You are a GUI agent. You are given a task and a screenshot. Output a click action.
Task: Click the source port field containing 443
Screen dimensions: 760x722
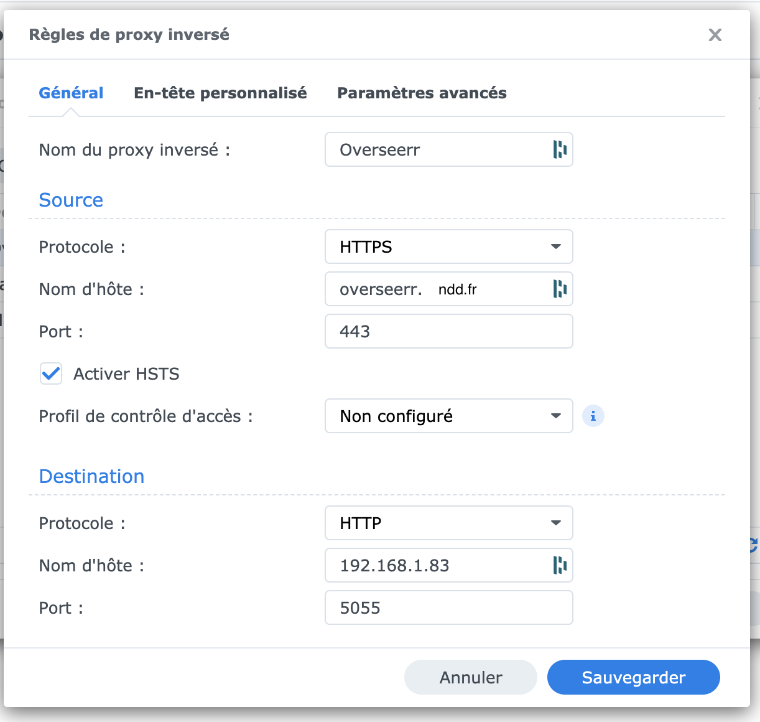click(448, 332)
